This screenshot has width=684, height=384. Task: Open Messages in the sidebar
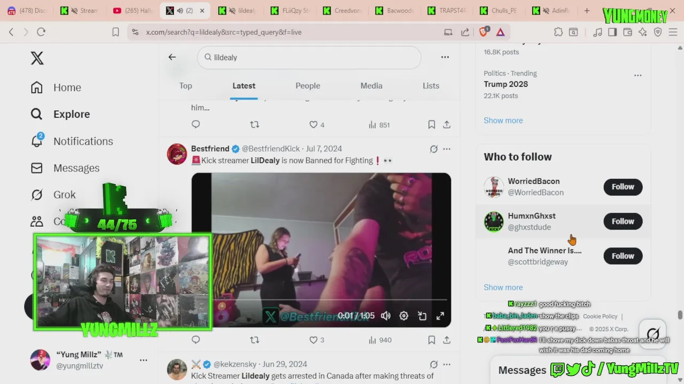click(x=65, y=168)
